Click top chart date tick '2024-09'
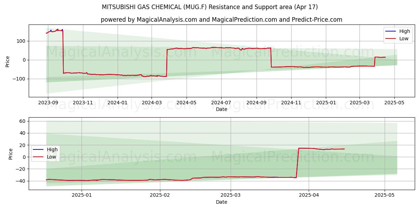420x210 pixels. coord(257,103)
